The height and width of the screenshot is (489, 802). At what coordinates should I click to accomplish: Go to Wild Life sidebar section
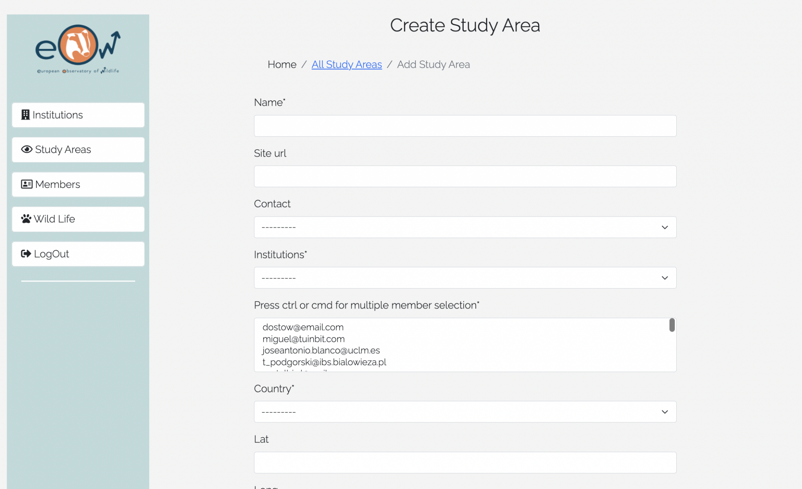pos(78,219)
